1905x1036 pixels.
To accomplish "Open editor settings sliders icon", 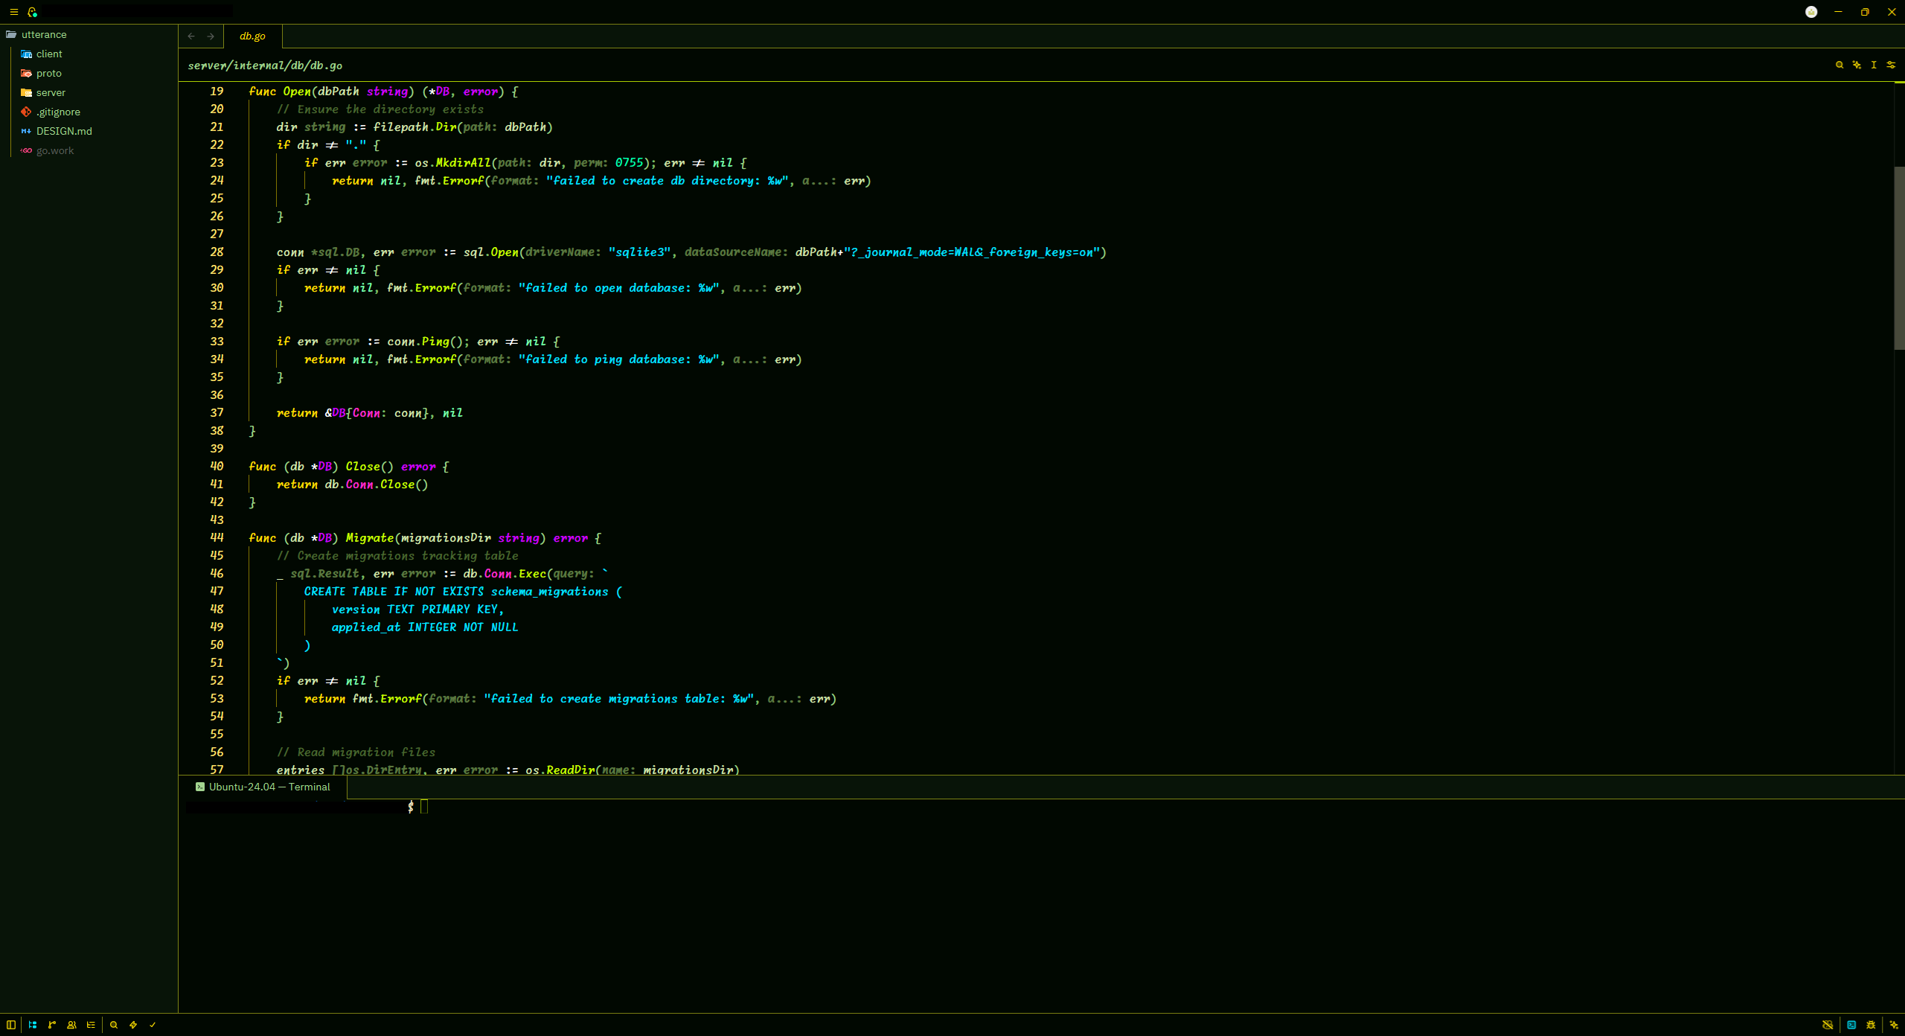I will point(1891,65).
